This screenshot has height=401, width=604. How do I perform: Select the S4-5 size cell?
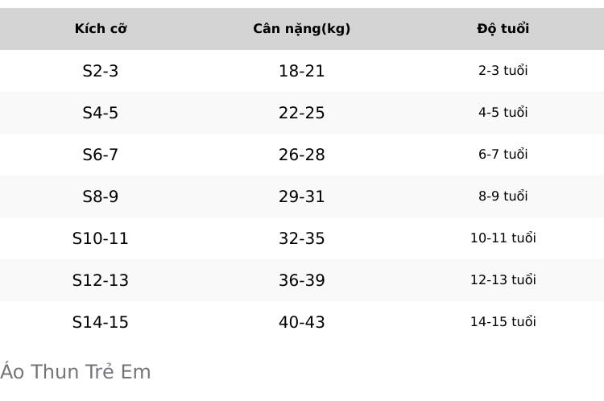(101, 113)
